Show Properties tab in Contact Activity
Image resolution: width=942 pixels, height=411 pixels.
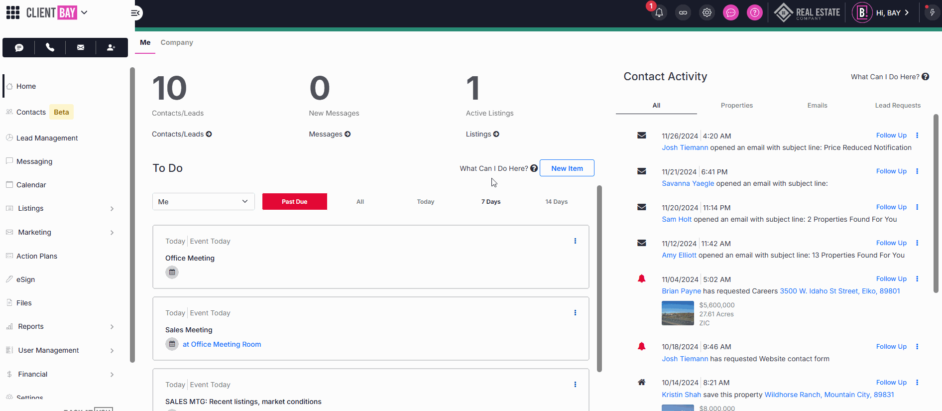coord(737,105)
